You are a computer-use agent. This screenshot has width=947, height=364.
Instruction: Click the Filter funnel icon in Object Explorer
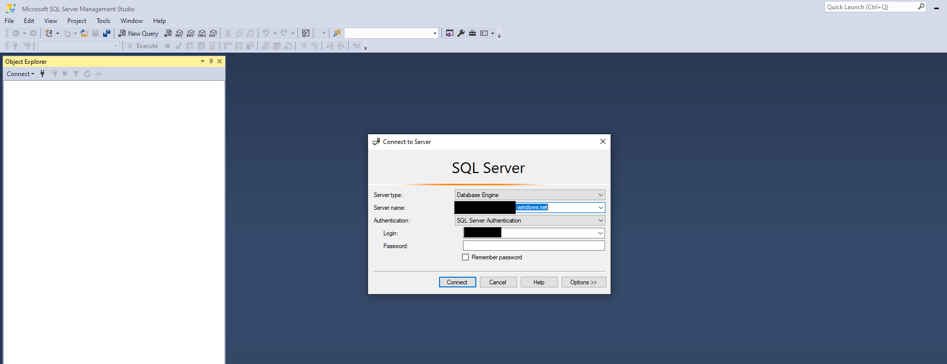coord(76,74)
